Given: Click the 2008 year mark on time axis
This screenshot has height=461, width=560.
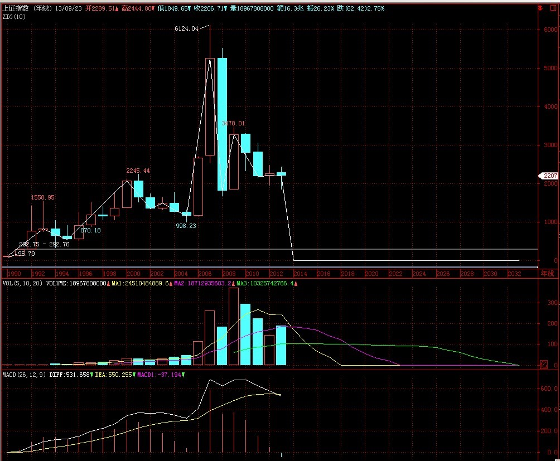Looking at the screenshot, I should [x=228, y=274].
